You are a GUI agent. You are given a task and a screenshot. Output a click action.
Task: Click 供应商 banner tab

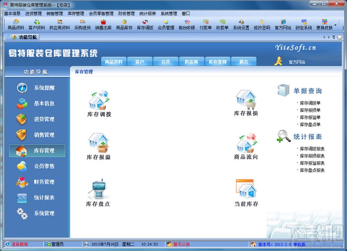[192, 61]
